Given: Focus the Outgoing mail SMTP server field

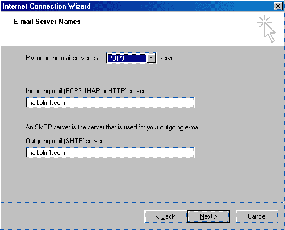Looking at the screenshot, I should (110, 153).
